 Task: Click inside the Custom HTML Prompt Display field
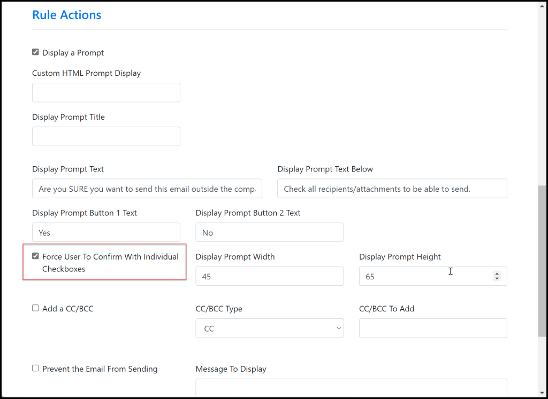click(105, 92)
